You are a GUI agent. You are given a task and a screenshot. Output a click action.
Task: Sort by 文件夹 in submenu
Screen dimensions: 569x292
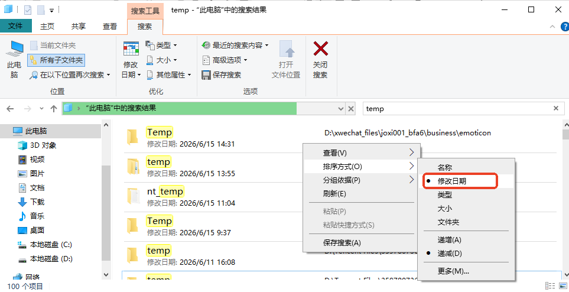pyautogui.click(x=466, y=222)
